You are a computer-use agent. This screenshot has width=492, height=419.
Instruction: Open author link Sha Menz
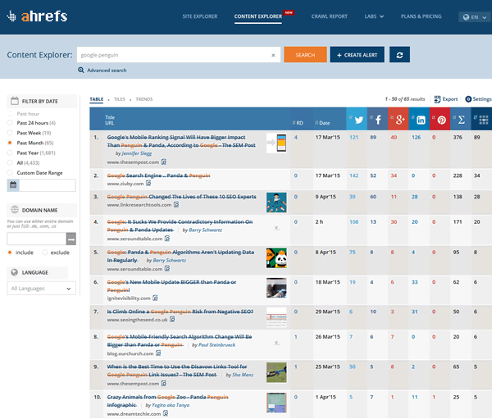point(243,375)
